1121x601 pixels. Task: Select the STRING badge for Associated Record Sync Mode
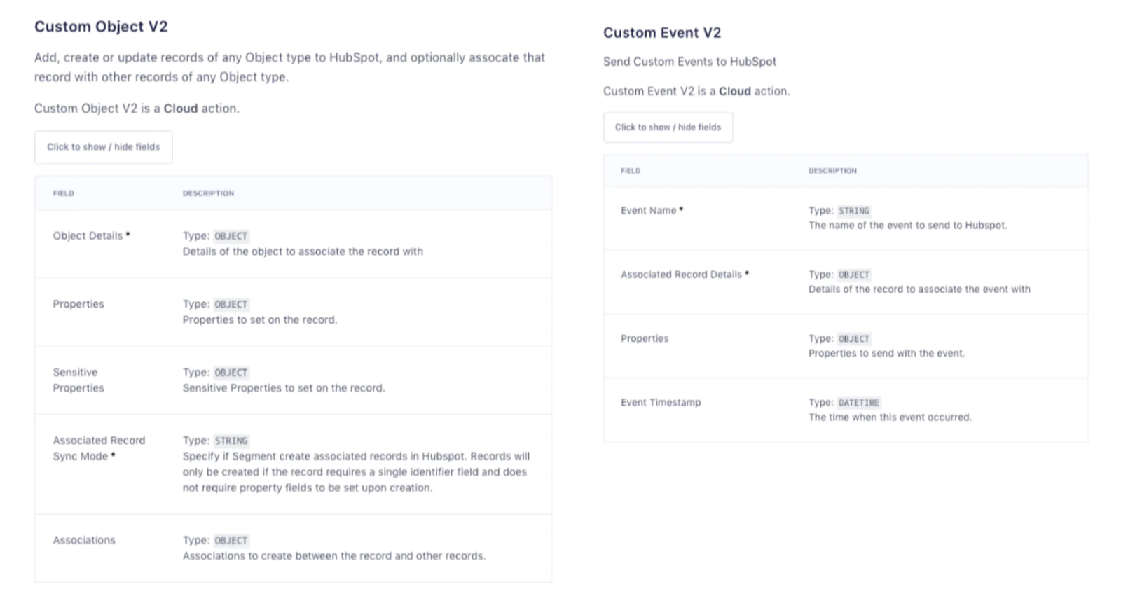230,441
